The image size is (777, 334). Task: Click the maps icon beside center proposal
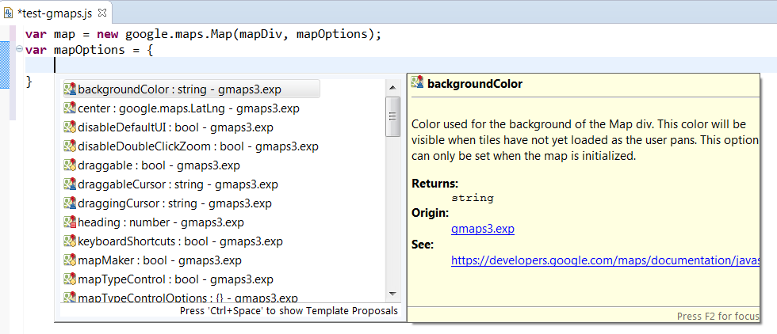[x=70, y=108]
